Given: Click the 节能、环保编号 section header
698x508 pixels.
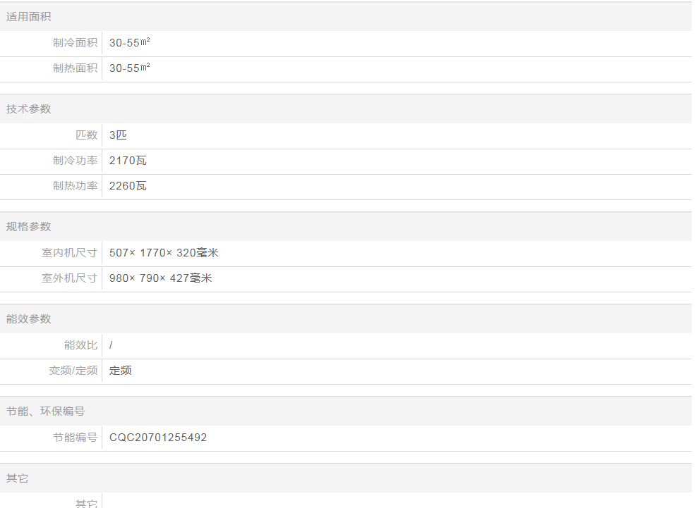Looking at the screenshot, I should click(x=45, y=411).
